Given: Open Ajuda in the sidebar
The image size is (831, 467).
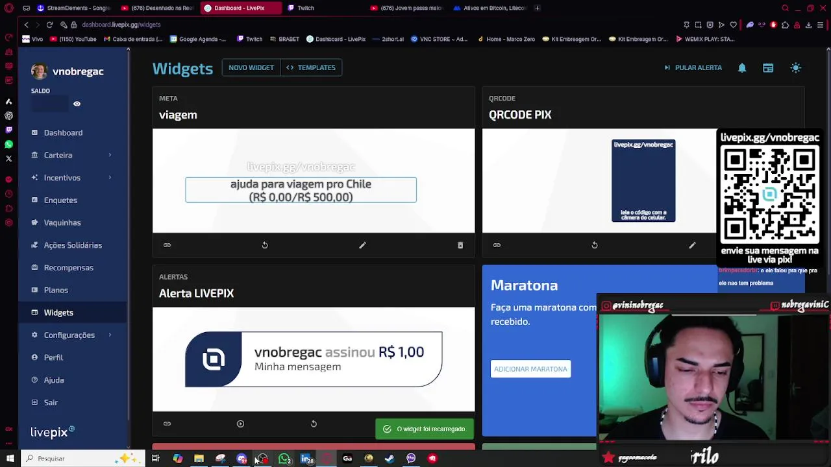Looking at the screenshot, I should point(54,380).
